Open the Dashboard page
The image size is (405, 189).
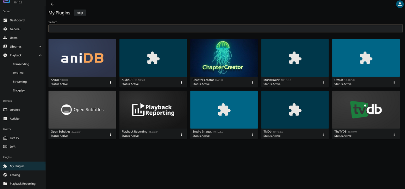point(17,20)
